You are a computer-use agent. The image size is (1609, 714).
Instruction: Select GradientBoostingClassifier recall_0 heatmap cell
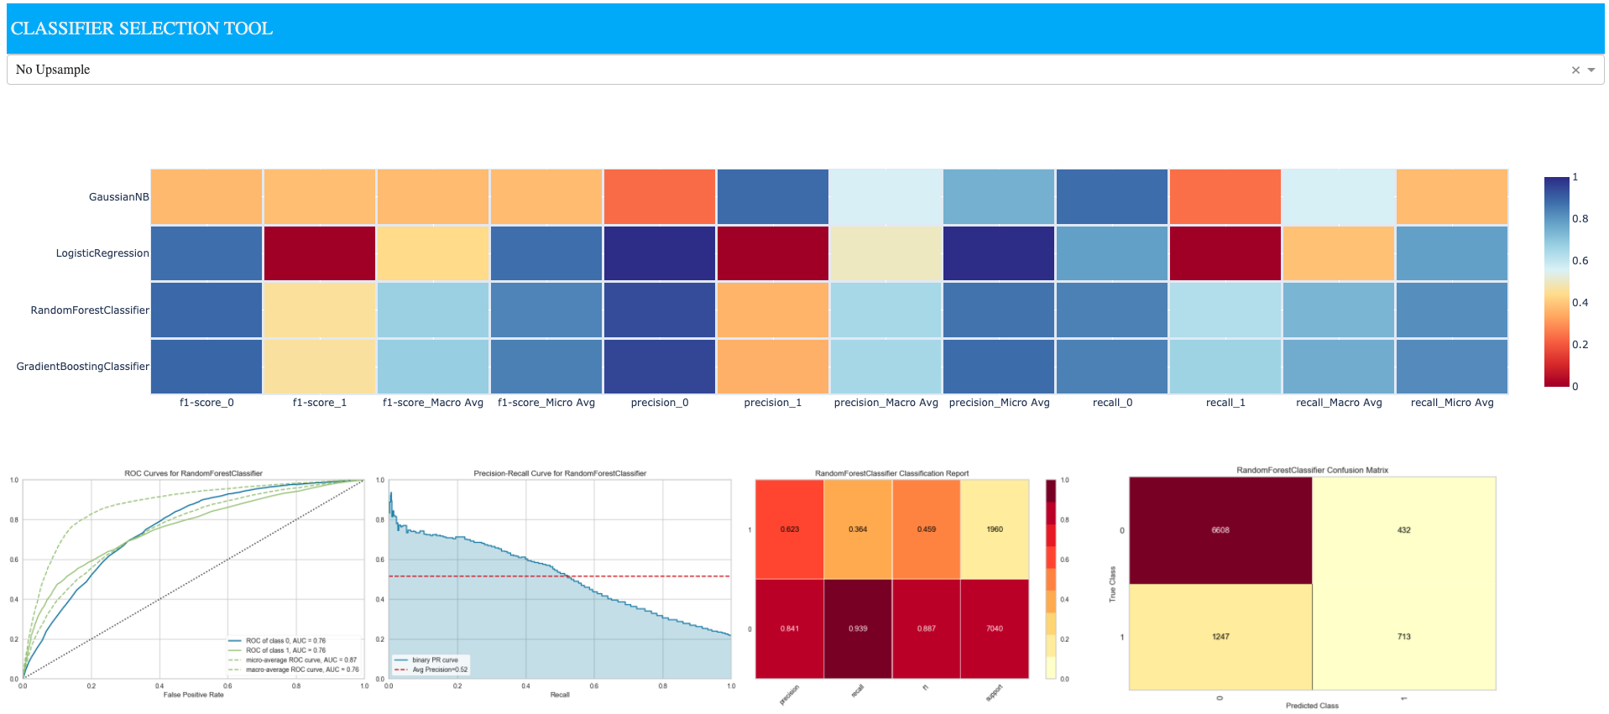pos(1113,367)
